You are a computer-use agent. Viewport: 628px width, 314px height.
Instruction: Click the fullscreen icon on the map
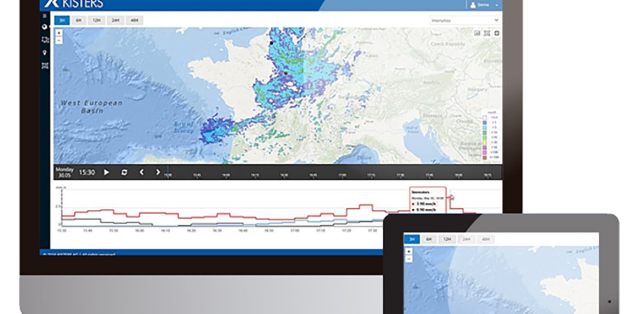(497, 33)
